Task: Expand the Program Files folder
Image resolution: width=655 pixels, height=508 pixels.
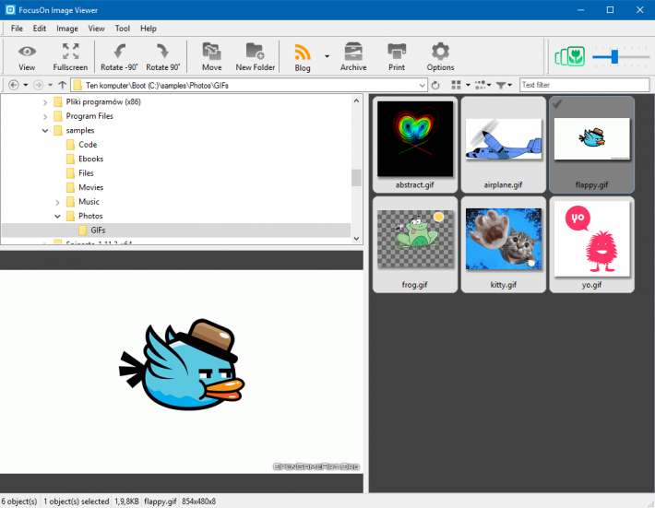Action: coord(45,116)
